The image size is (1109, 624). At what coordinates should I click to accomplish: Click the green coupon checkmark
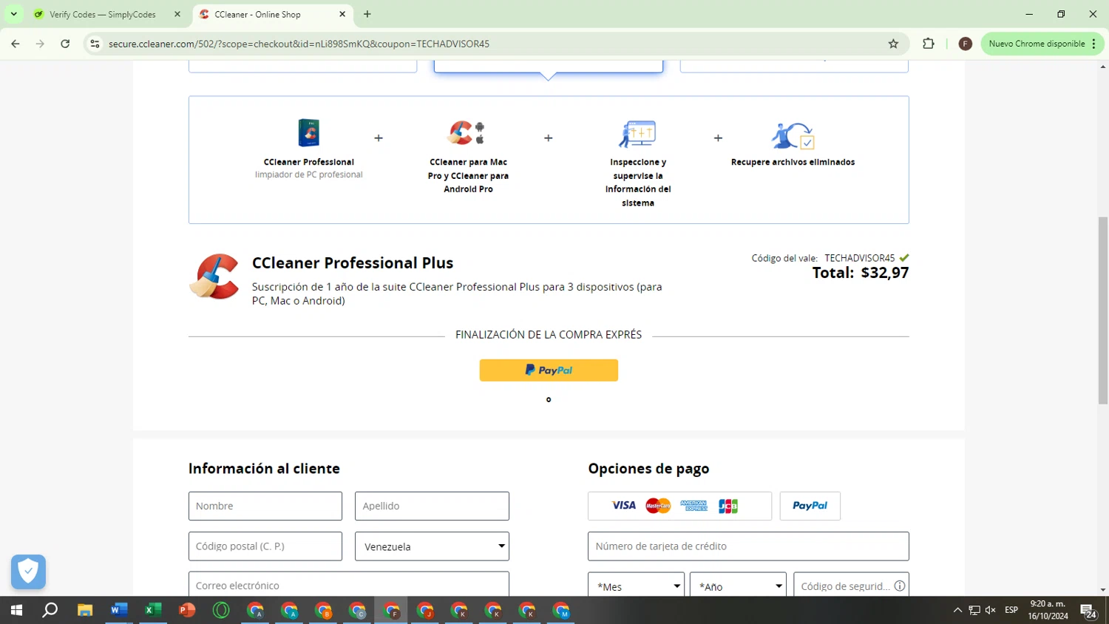[x=904, y=257]
